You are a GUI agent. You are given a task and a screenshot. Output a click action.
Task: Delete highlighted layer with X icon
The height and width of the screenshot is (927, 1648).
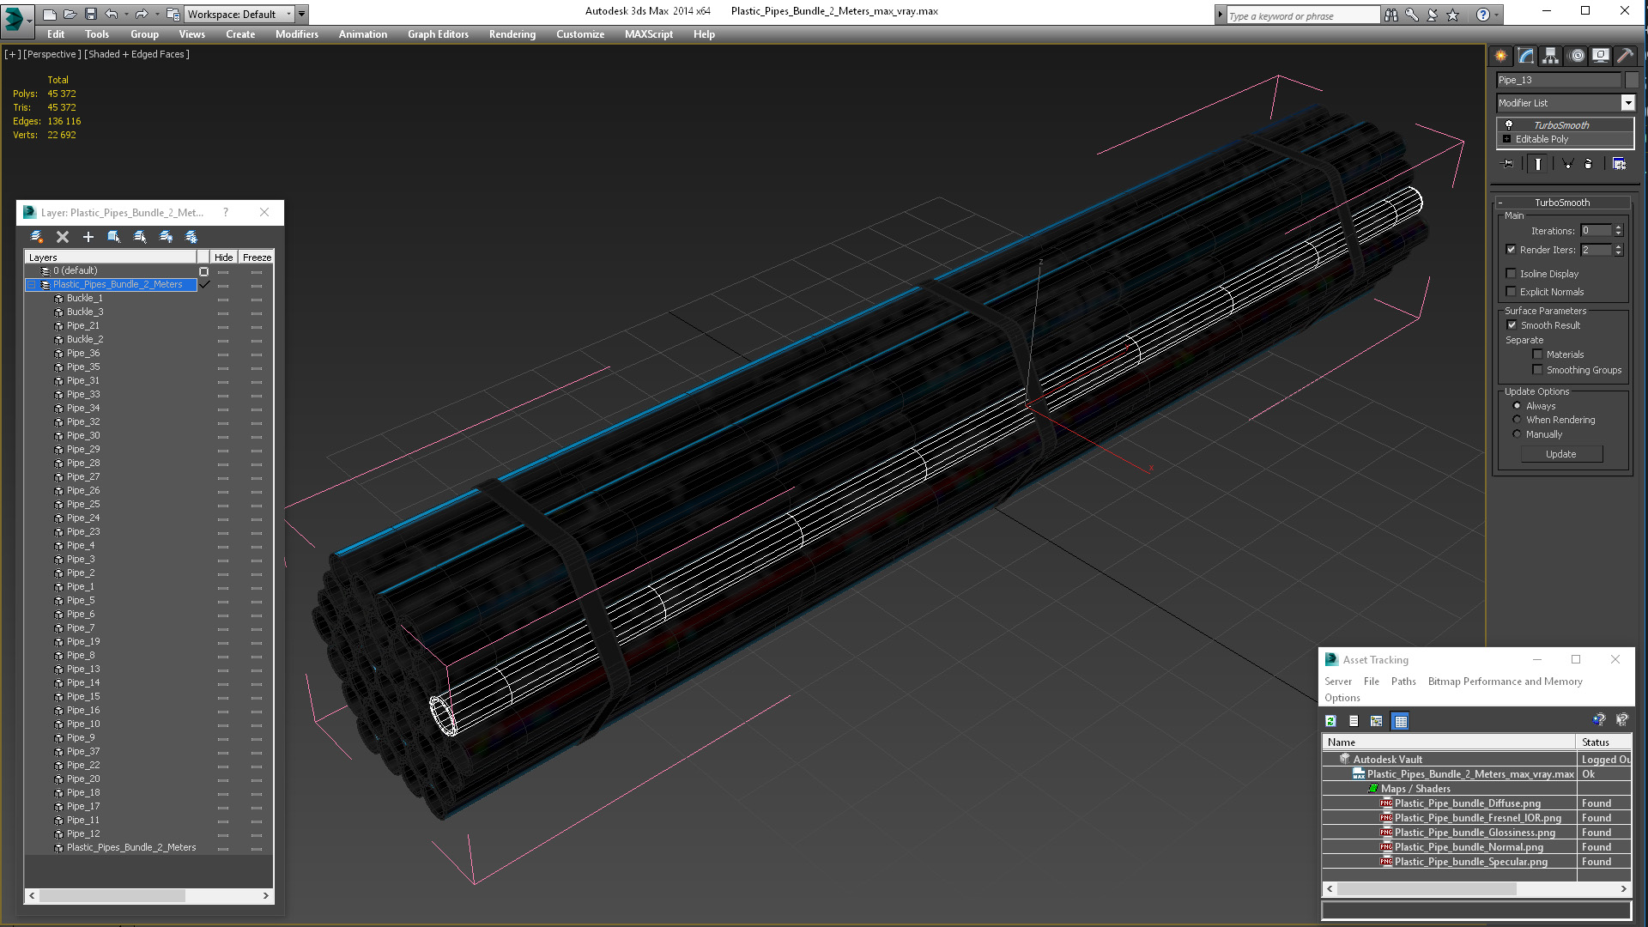(x=62, y=237)
